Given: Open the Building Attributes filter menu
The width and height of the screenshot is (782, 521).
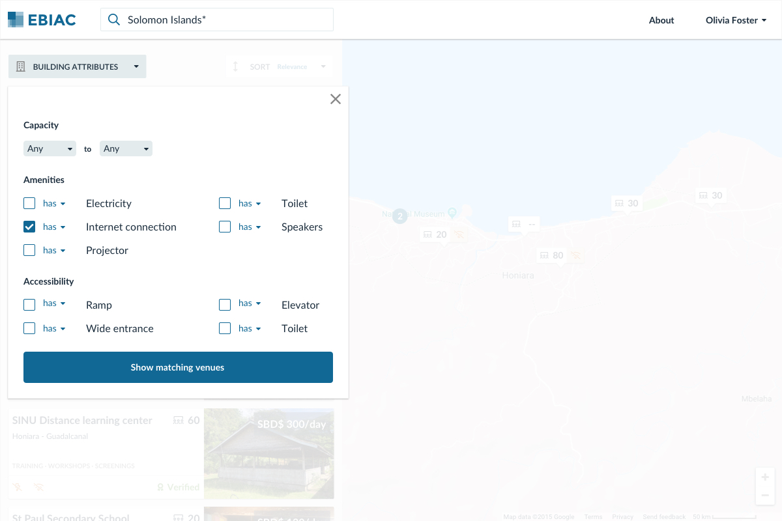Looking at the screenshot, I should pos(78,66).
